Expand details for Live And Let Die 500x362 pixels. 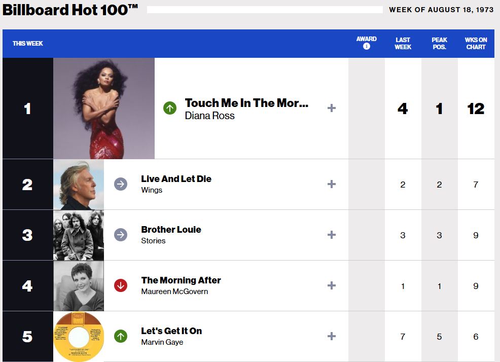click(332, 184)
